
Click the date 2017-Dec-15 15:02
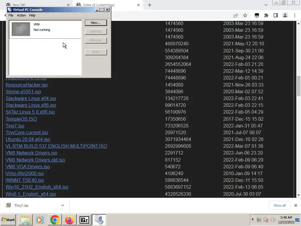tap(243, 119)
